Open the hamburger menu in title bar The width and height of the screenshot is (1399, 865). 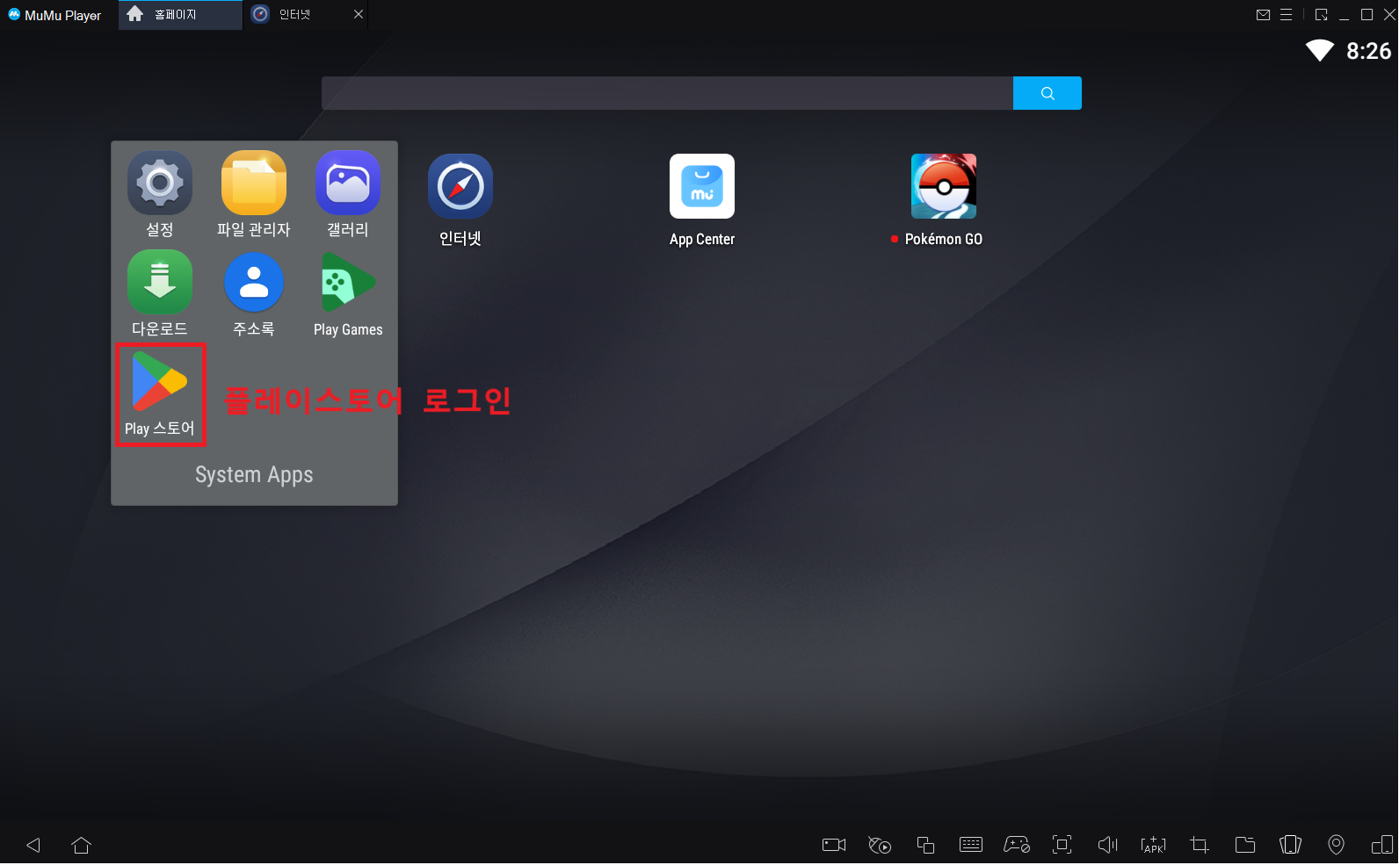pos(1287,15)
